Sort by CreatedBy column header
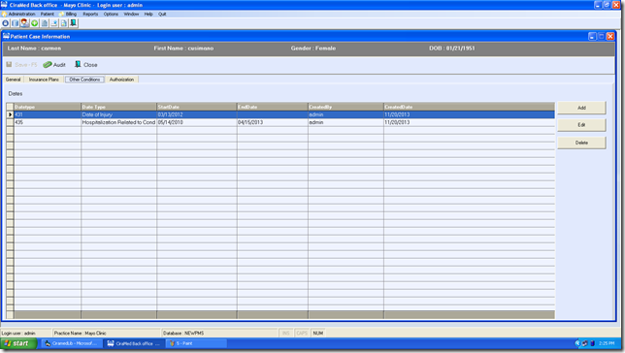Viewport: 625px width, 353px height. [345, 107]
